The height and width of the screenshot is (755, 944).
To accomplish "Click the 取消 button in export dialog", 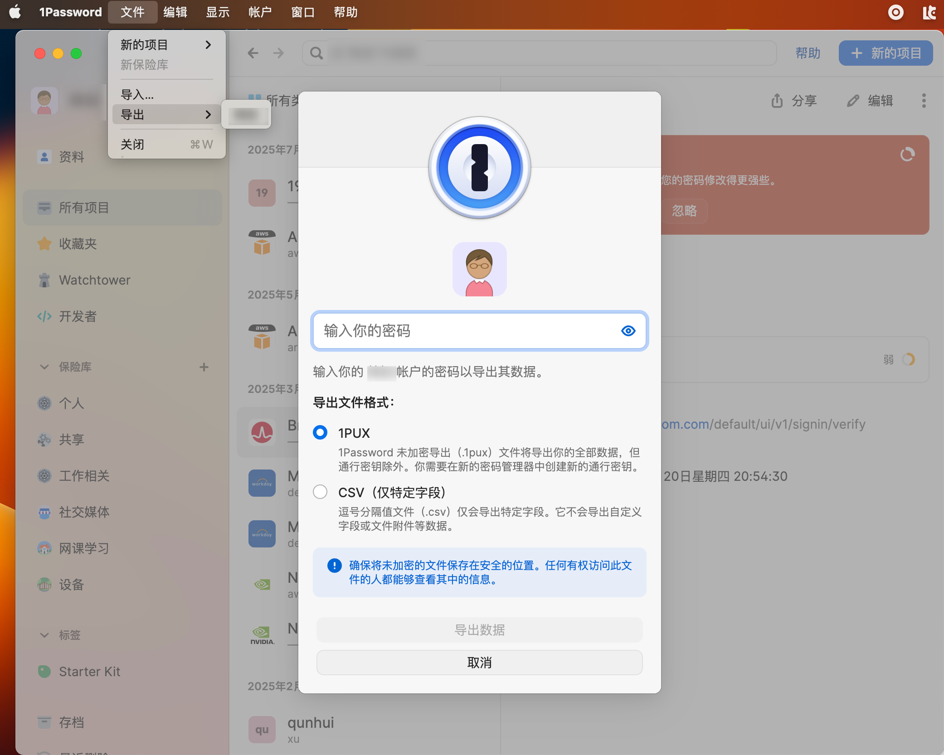I will click(x=479, y=663).
